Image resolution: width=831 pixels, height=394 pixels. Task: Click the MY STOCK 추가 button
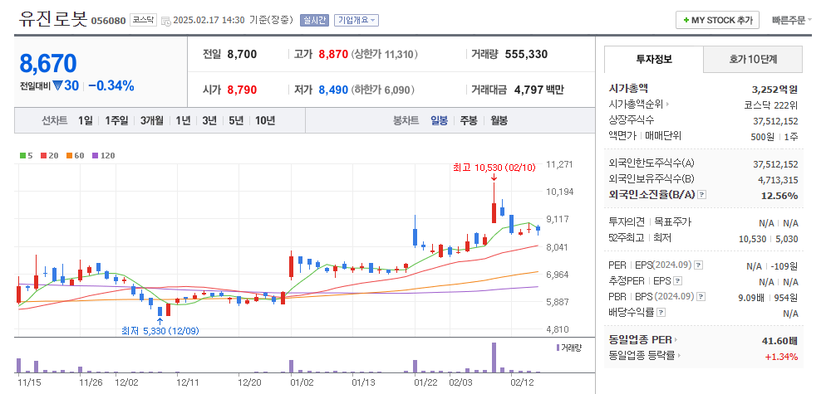pyautogui.click(x=718, y=20)
